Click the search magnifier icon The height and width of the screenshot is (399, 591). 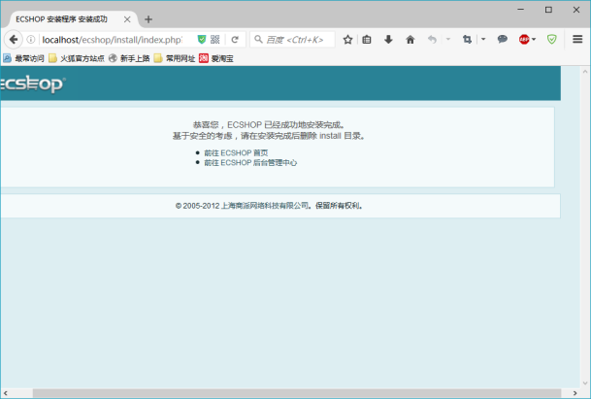tap(258, 39)
